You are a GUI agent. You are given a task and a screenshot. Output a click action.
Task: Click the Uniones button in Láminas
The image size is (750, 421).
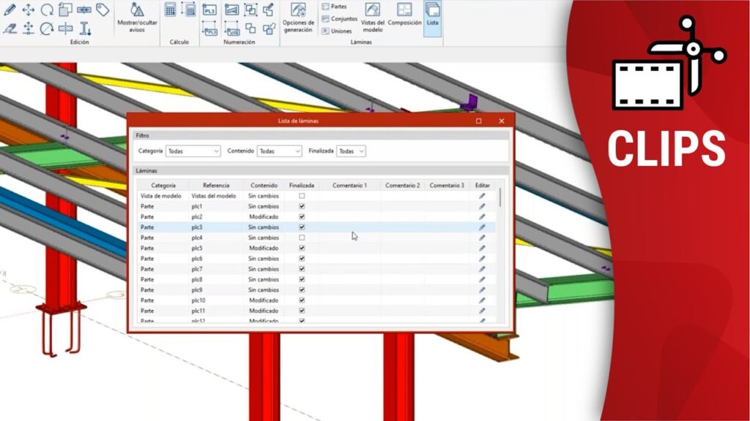(x=336, y=31)
